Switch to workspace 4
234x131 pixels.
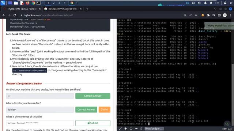[65, 3]
